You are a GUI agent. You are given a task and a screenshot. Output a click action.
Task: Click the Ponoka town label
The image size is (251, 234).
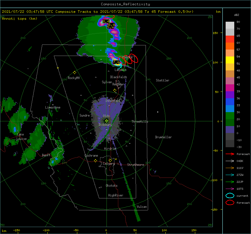click(x=127, y=57)
